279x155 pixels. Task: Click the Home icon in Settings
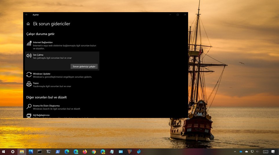point(28,24)
